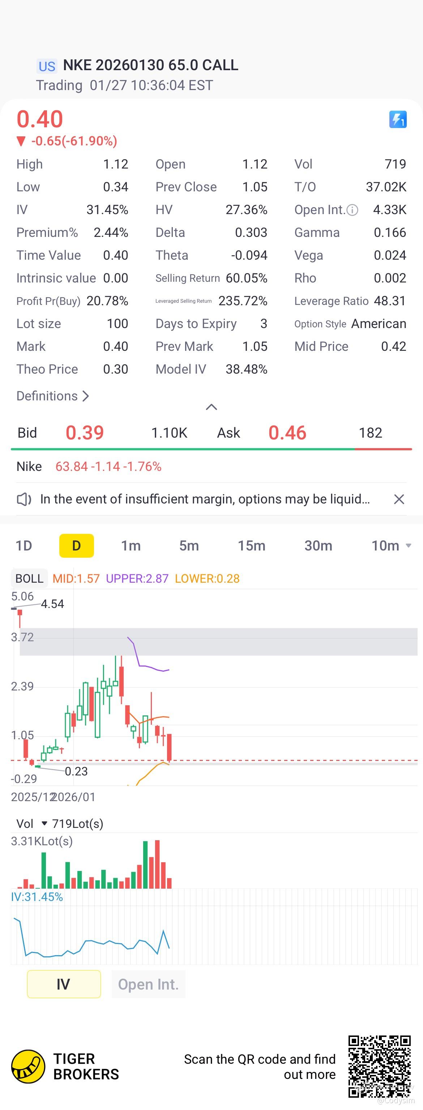Tap the speaker announcement icon
This screenshot has width=423, height=1110.
click(x=24, y=499)
